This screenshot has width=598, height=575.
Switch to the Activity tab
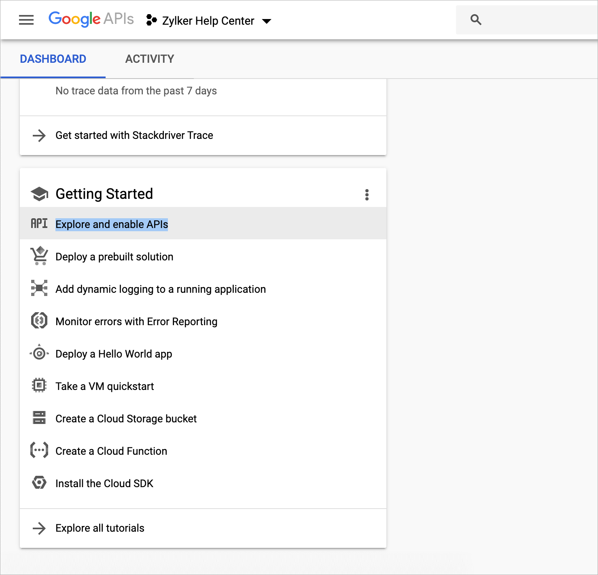coord(150,59)
